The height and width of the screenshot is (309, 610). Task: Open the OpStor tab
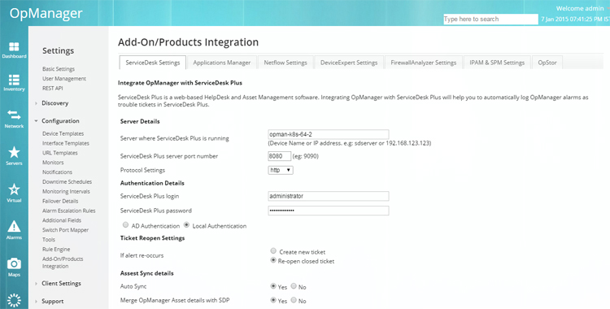(x=547, y=63)
